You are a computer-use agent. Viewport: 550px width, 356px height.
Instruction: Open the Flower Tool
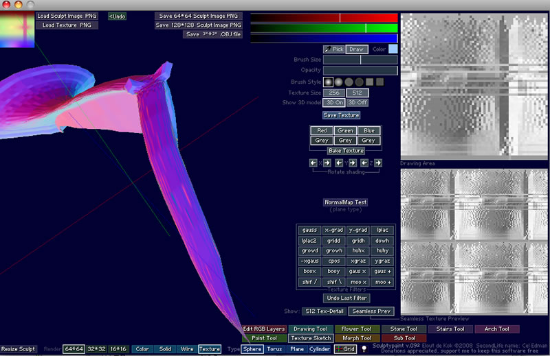(x=356, y=329)
